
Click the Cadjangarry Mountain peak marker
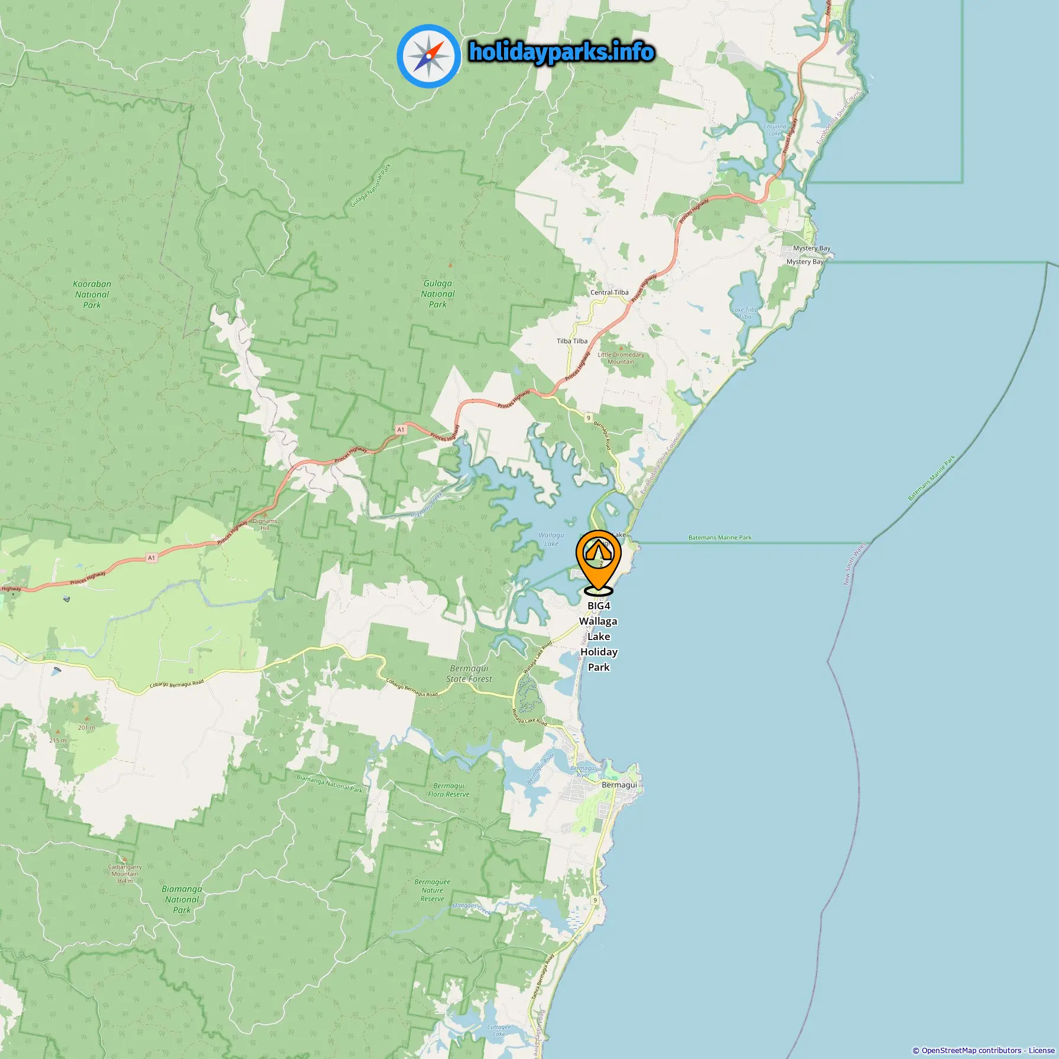click(124, 860)
